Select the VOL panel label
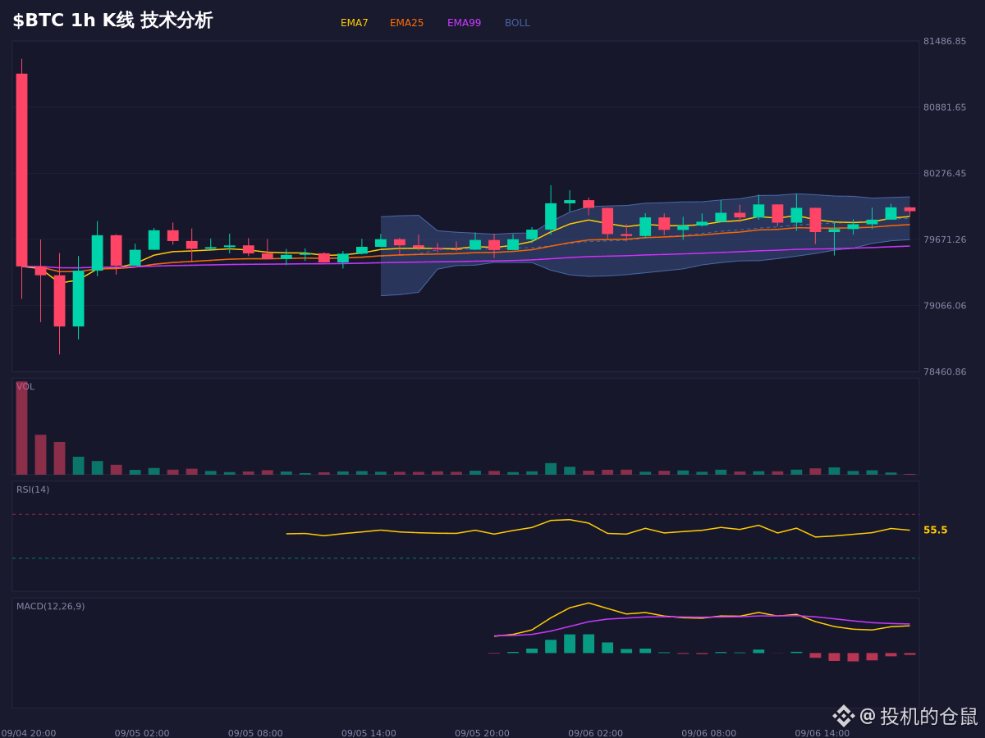 click(25, 387)
